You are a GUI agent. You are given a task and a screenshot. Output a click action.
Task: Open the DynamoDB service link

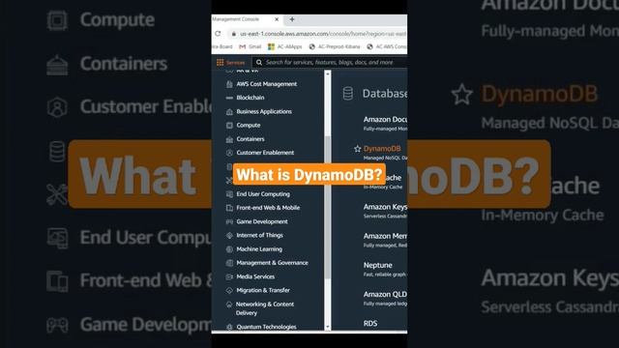tap(382, 149)
